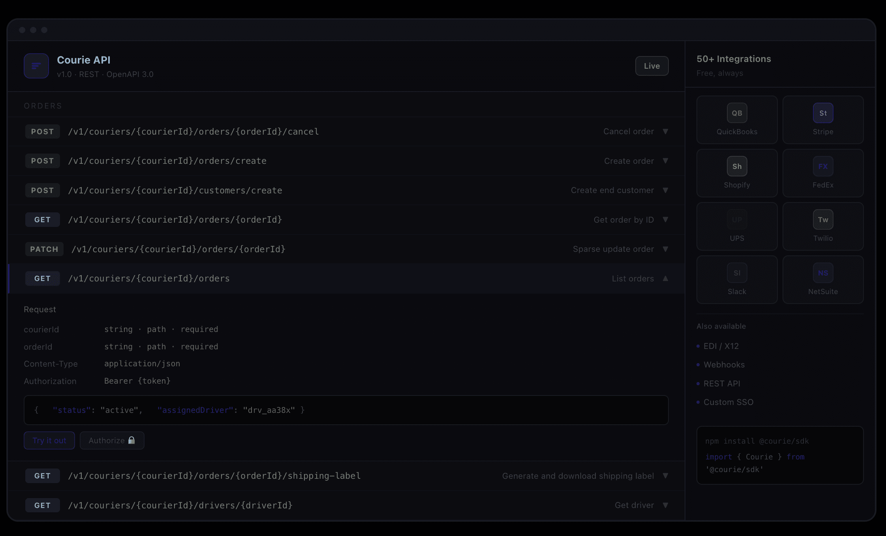Expand the Get driver endpoint chevron
Screen dimensions: 886x536
665,505
